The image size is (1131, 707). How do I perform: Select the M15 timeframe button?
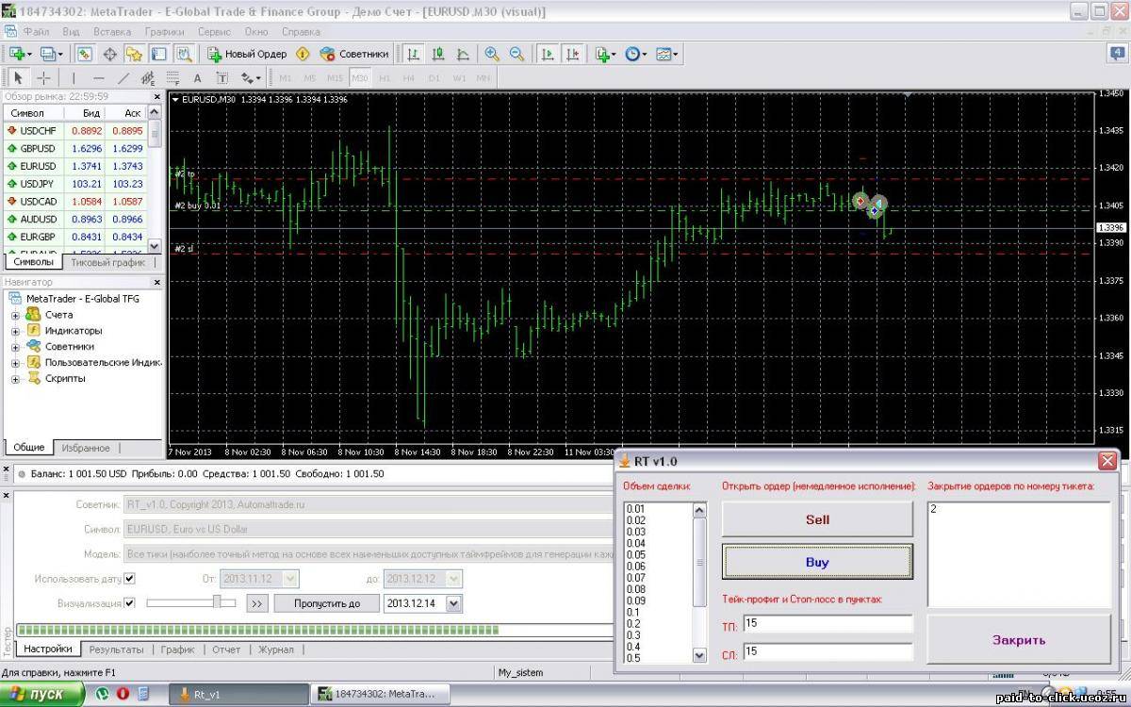tap(335, 78)
